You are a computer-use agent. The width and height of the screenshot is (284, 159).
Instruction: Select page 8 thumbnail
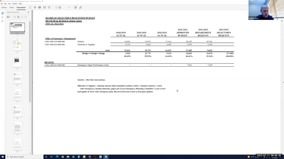[x=17, y=144]
